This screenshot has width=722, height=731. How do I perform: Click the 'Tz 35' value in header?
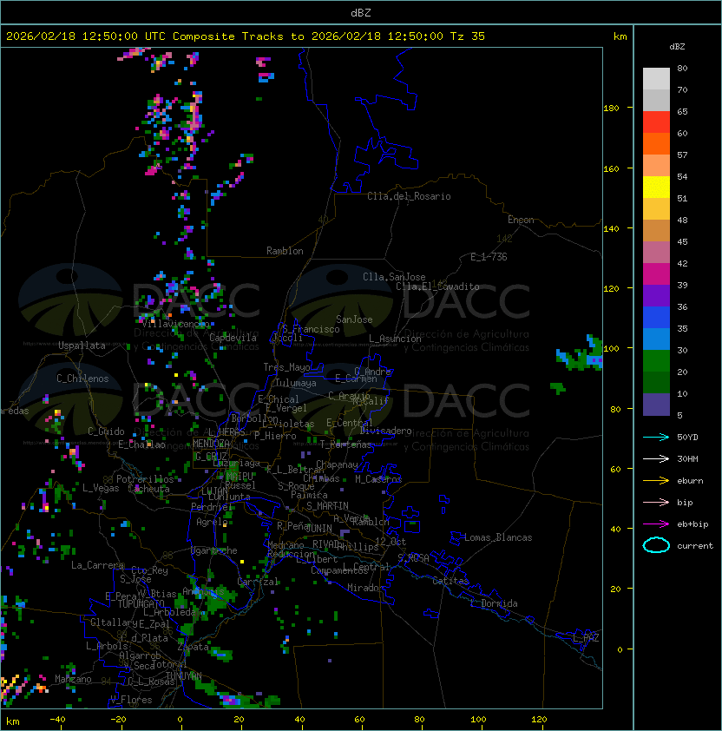468,36
